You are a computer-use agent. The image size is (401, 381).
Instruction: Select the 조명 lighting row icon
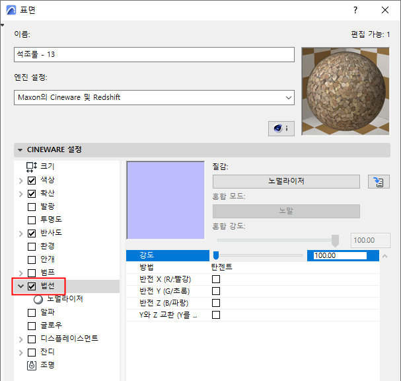[x=32, y=365]
